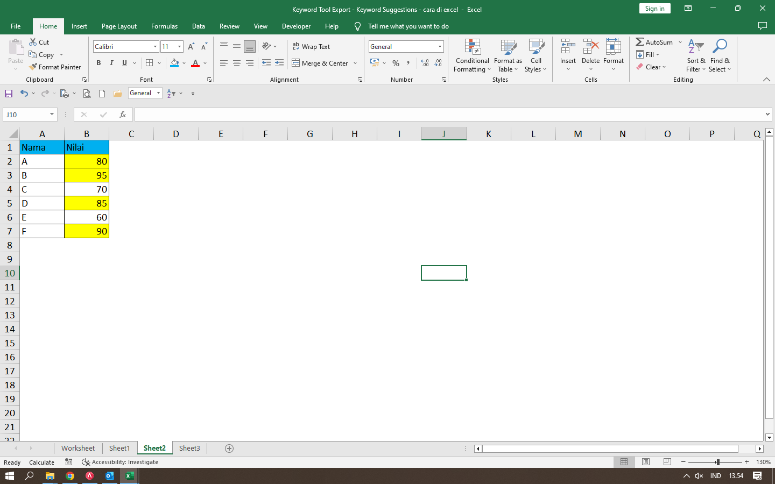This screenshot has height=484, width=775.
Task: Click Find & Select button
Action: pos(720,56)
